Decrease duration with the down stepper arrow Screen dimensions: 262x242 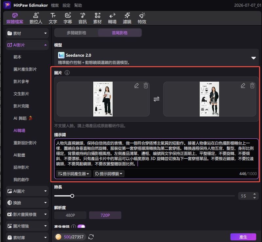(x=254, y=198)
